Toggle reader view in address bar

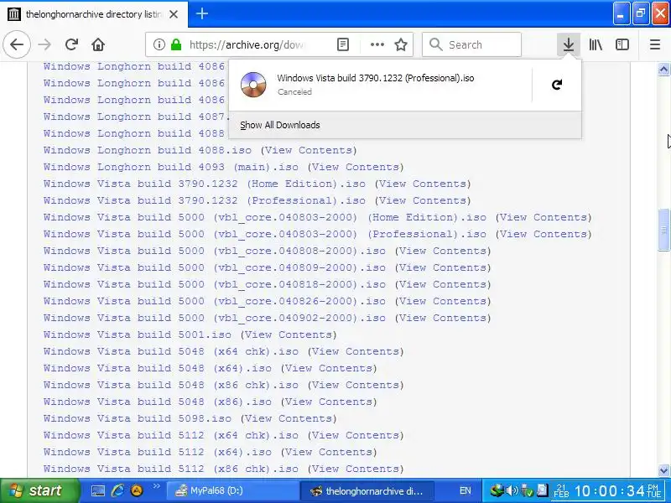pyautogui.click(x=343, y=44)
